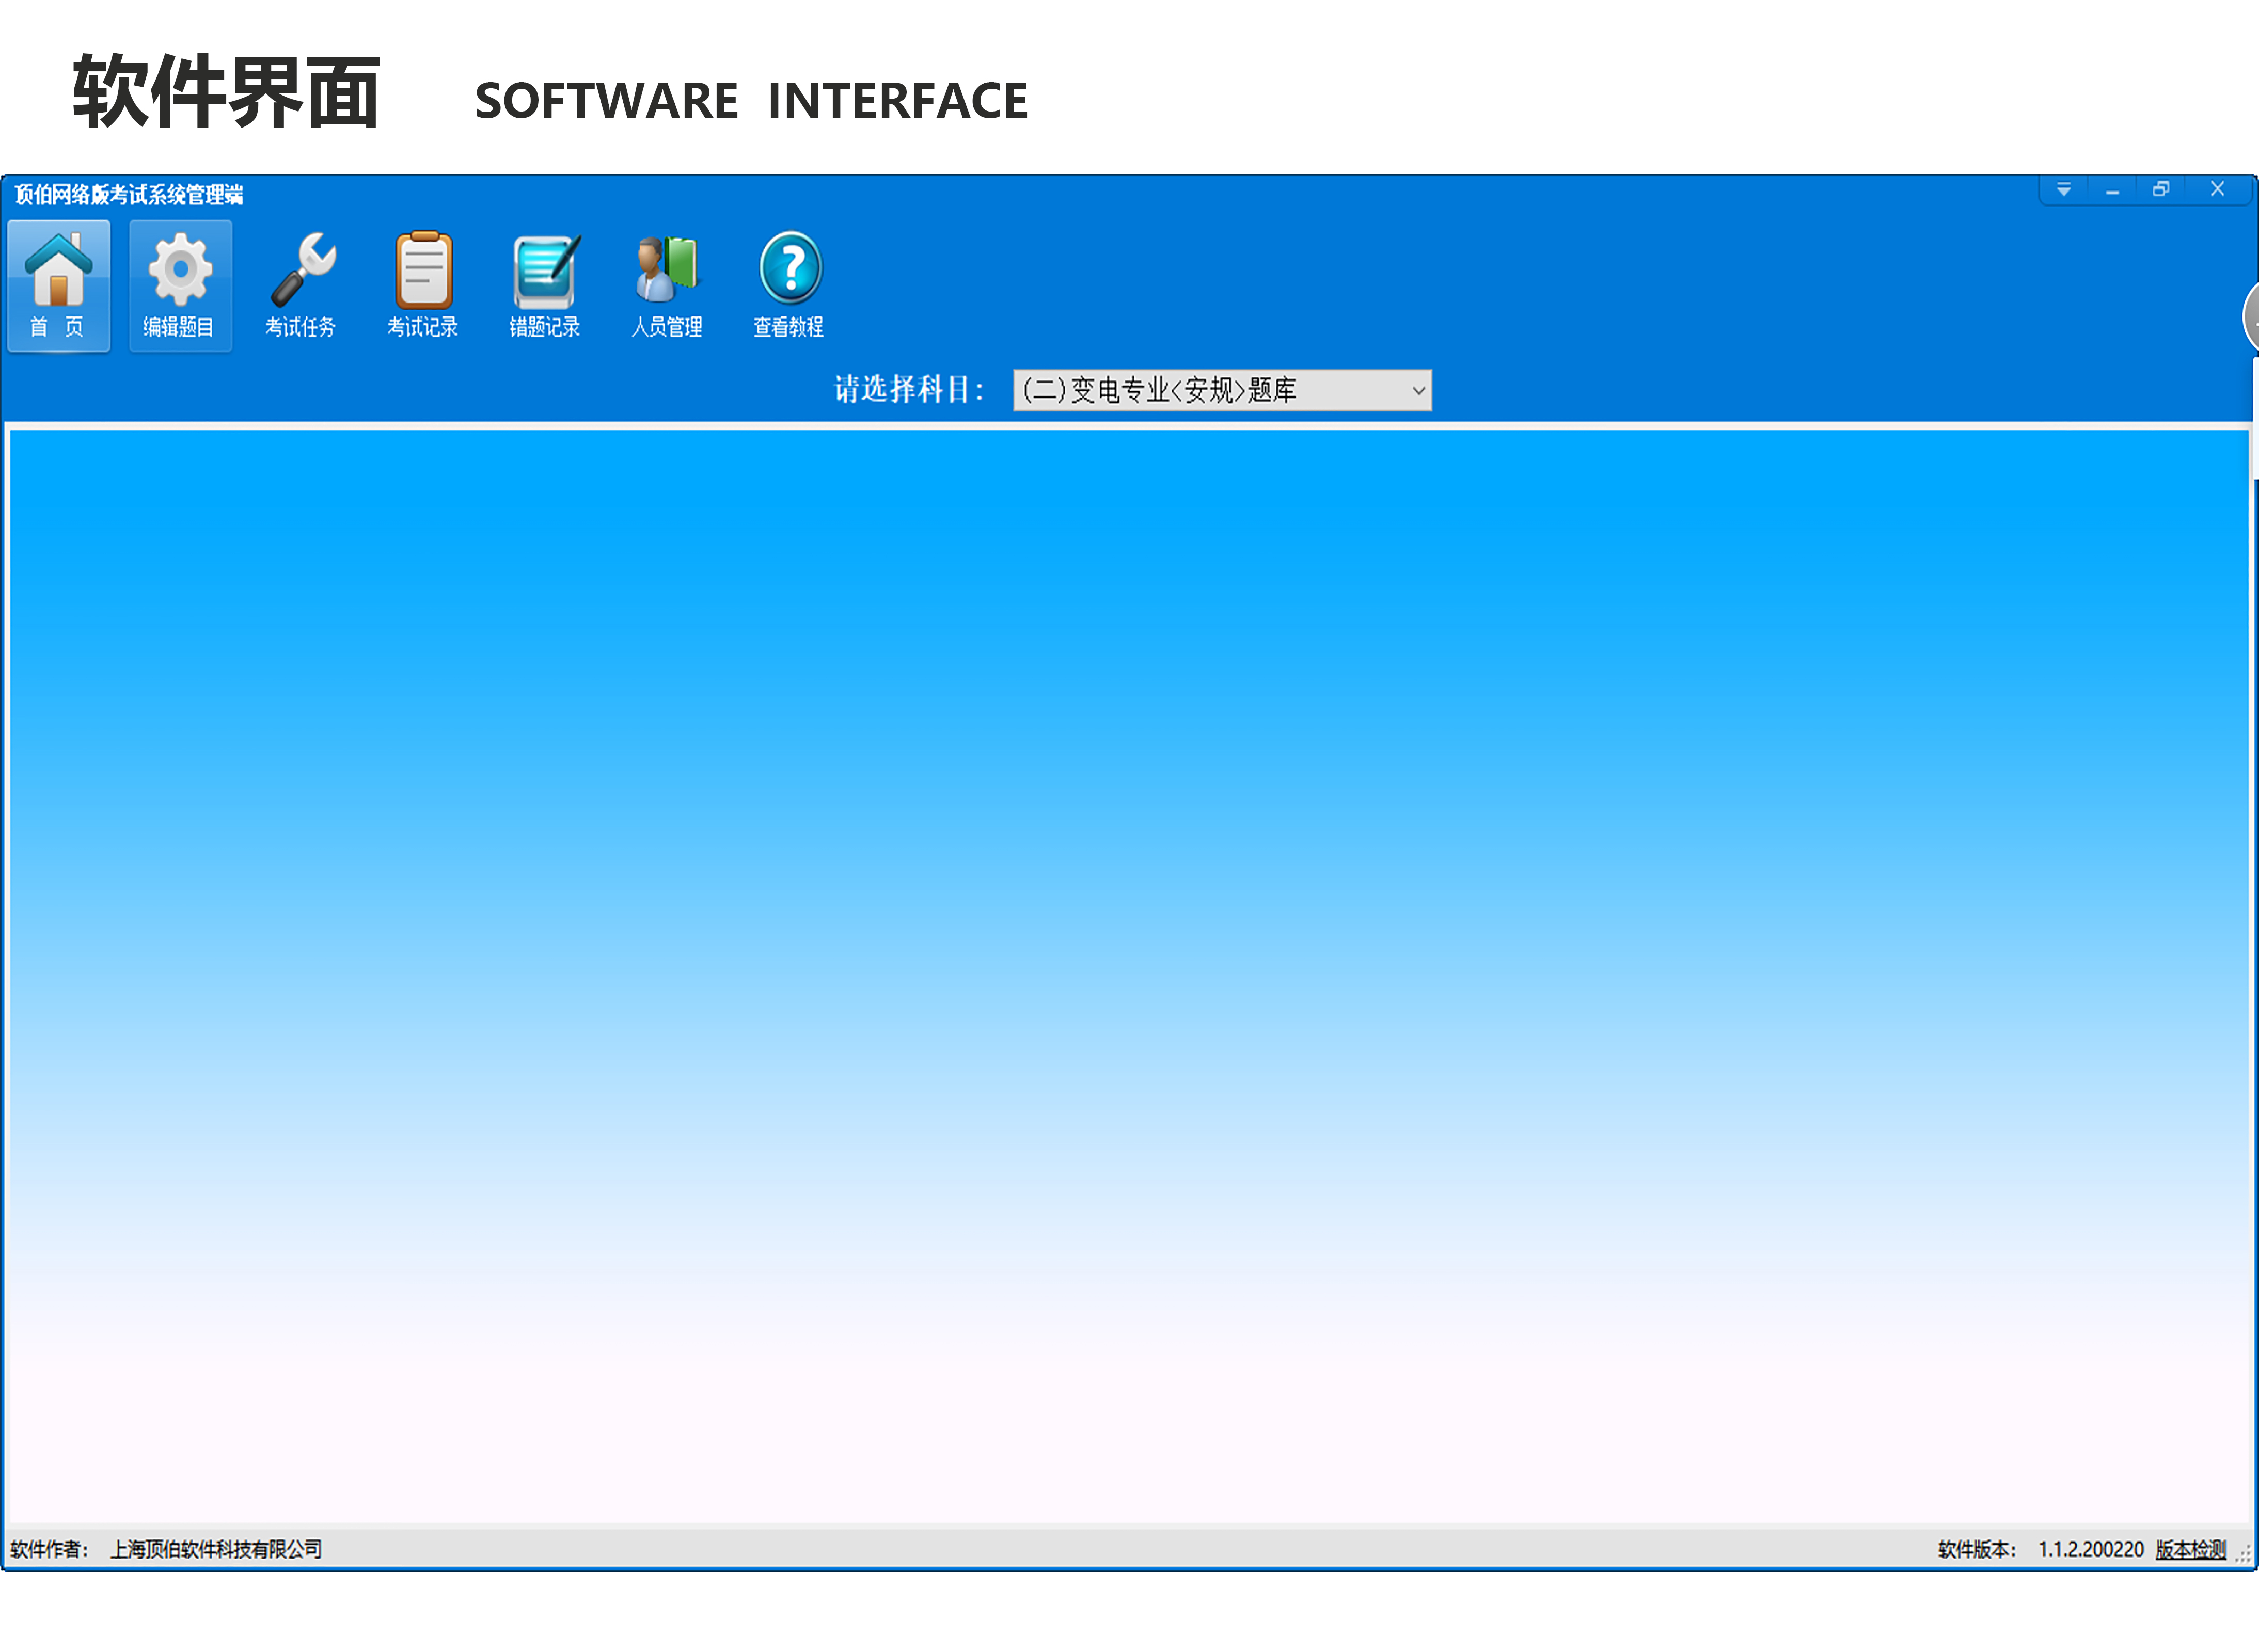Image resolution: width=2259 pixels, height=1652 pixels.
Task: Click the blue gradient main content area
Action: pos(1128,975)
